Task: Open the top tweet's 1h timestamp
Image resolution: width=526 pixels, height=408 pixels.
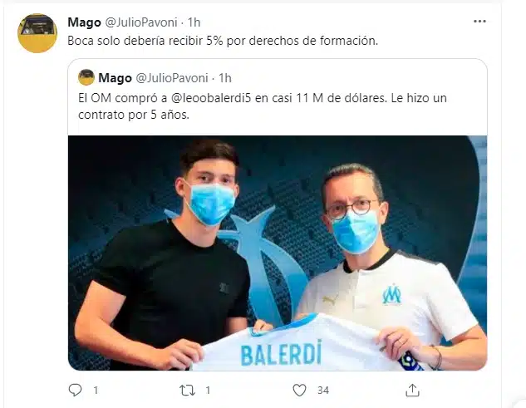Action: [194, 22]
